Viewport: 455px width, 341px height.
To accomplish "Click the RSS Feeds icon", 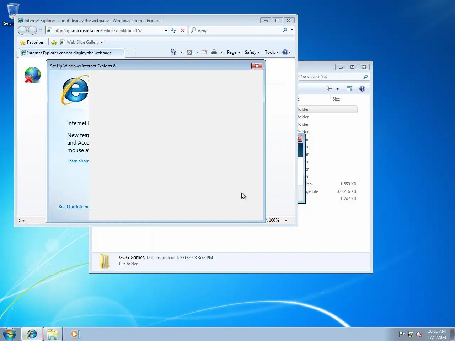I will pyautogui.click(x=189, y=52).
